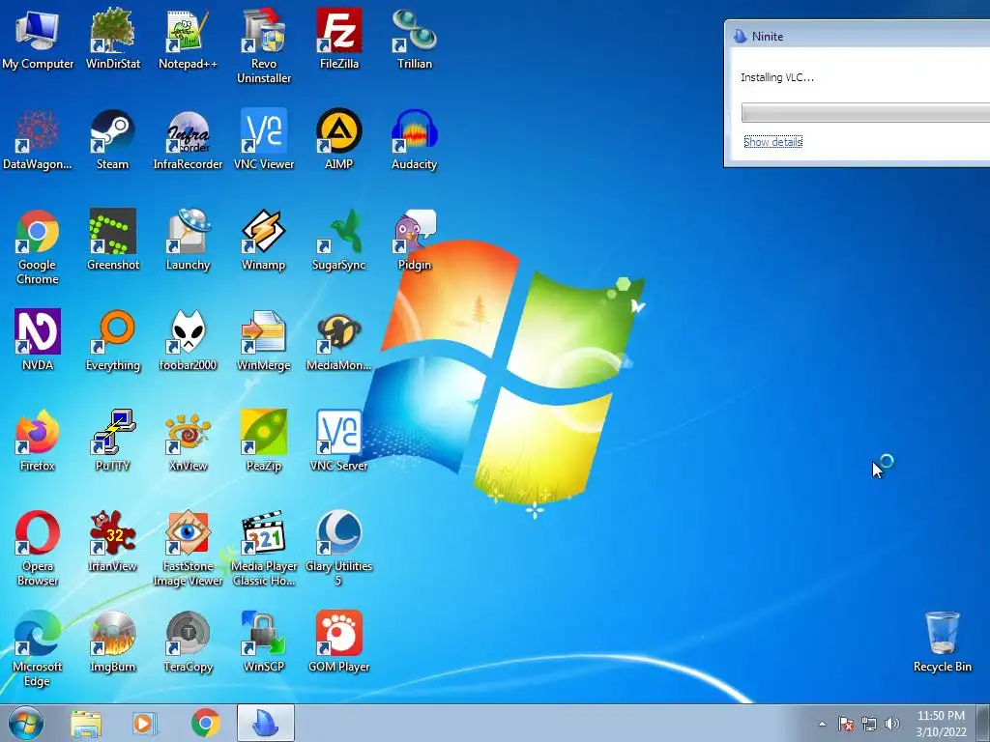Click the Show desktop button

point(983,724)
